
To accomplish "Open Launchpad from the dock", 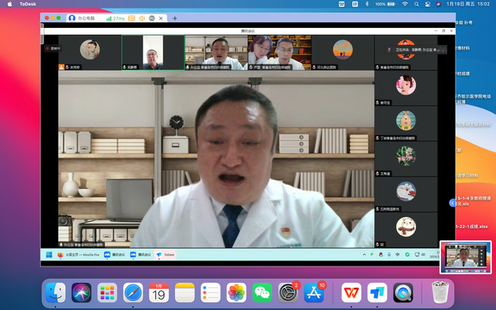I will point(107,293).
